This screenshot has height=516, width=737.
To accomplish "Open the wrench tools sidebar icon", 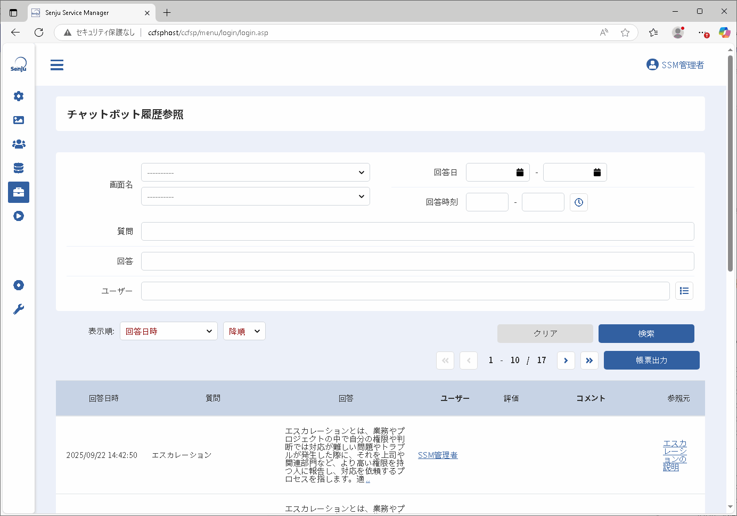I will [x=19, y=309].
